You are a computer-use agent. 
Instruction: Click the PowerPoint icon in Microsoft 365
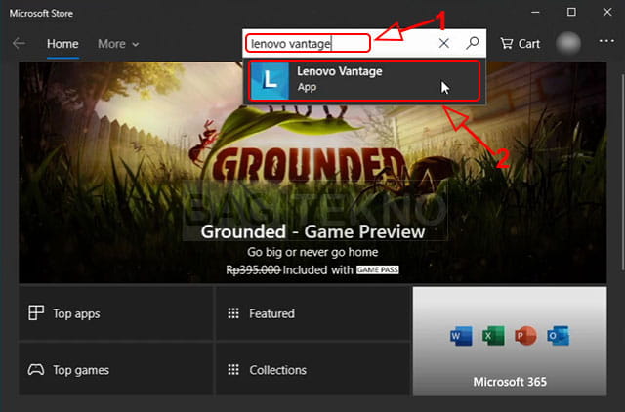[525, 336]
